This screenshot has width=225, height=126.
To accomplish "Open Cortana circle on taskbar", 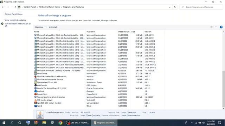I will click(20, 122).
